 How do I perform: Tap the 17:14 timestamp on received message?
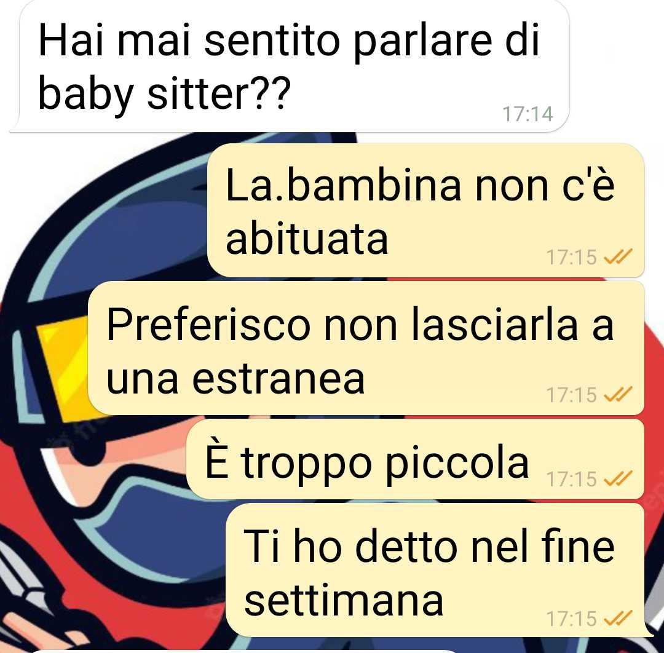528,114
